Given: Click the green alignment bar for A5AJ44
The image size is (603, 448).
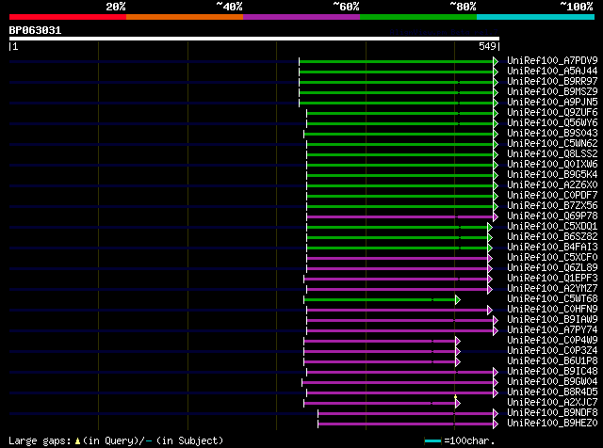Looking at the screenshot, I should point(396,72).
